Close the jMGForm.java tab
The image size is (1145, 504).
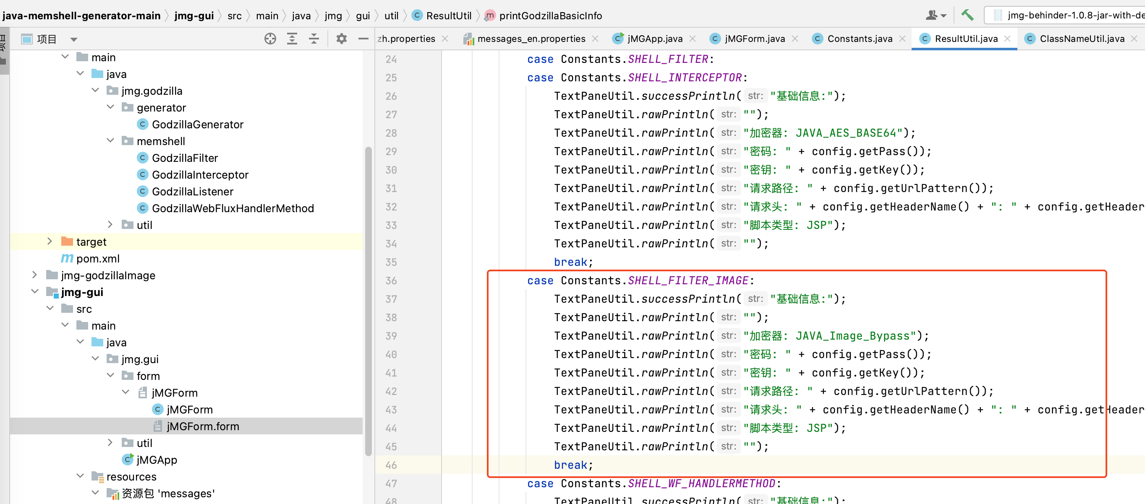click(795, 39)
